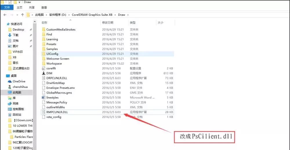Viewport: 290px width, 150px height.
Task: Select the corelflt config file icon
Action: coord(43,68)
